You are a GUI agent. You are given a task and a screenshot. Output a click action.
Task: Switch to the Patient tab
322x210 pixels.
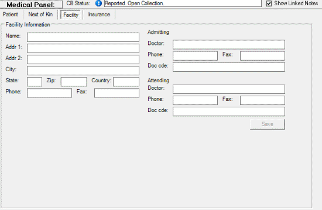tap(11, 15)
